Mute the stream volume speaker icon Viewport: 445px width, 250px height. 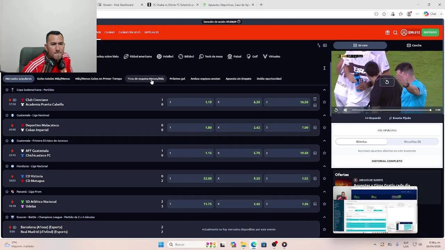coord(345,110)
